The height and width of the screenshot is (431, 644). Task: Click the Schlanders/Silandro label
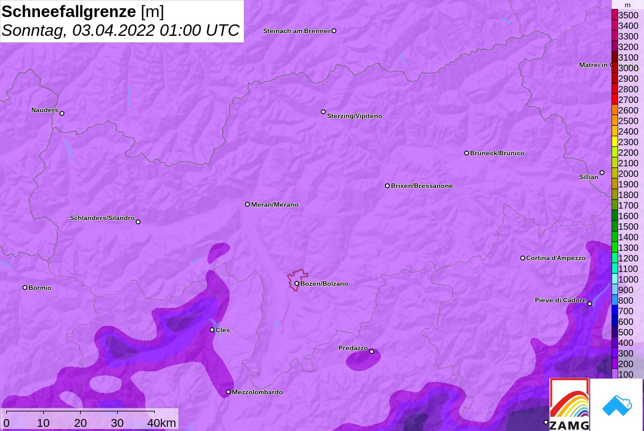point(102,218)
